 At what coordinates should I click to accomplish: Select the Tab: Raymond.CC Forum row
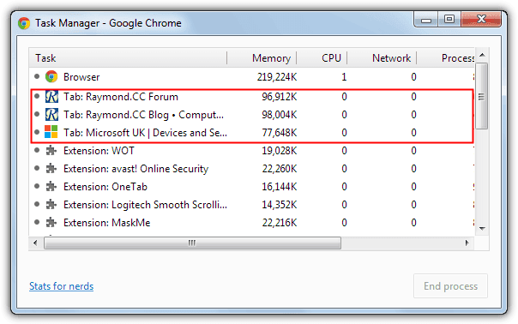pos(252,97)
